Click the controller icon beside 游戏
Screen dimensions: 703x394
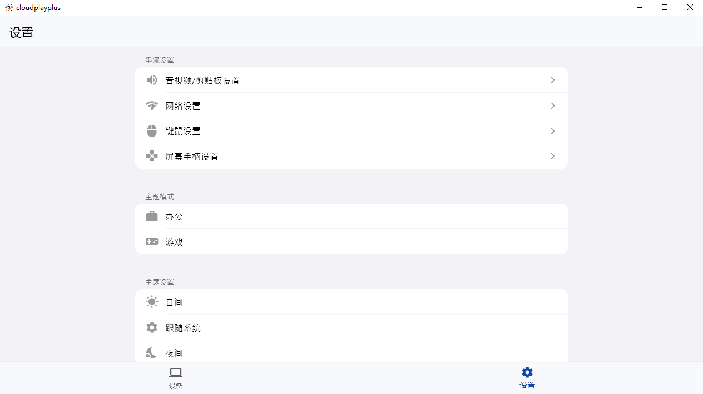point(152,241)
